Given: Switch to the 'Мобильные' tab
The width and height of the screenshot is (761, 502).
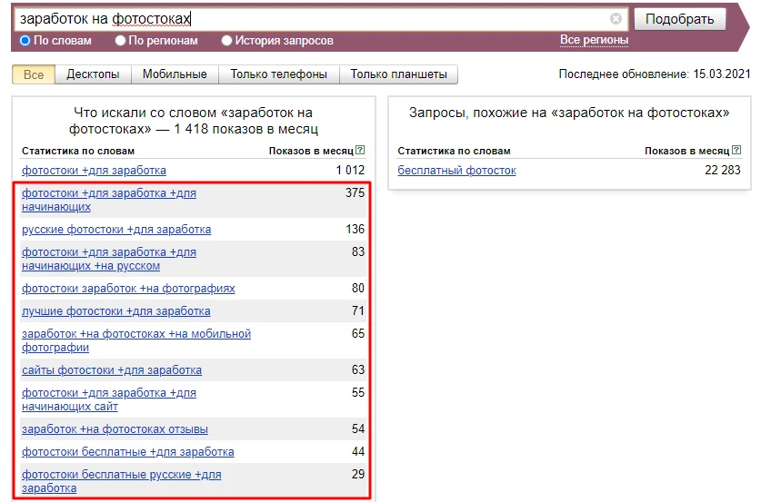Looking at the screenshot, I should point(175,74).
